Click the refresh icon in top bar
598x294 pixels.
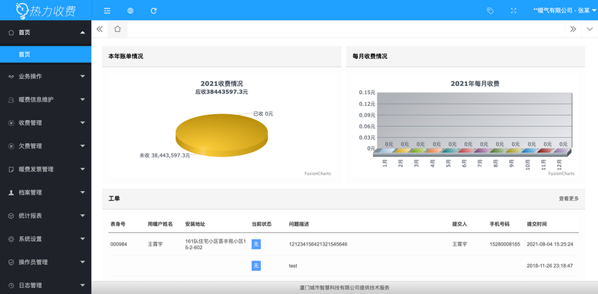(x=154, y=10)
